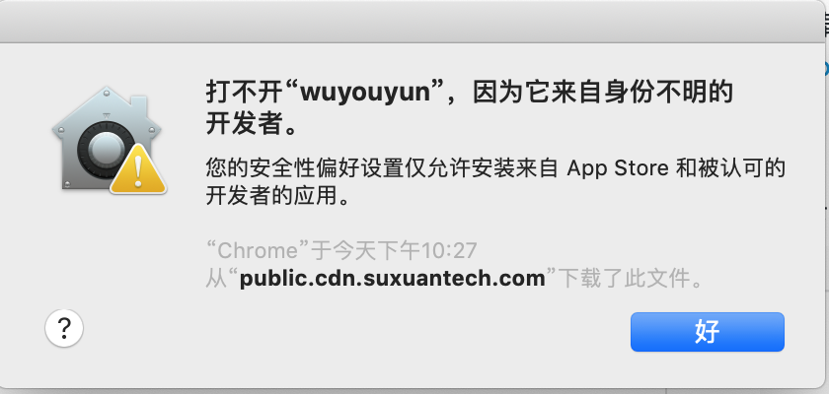The width and height of the screenshot is (829, 394).
Task: Click the heading starting with 打不开
Action: click(470, 109)
